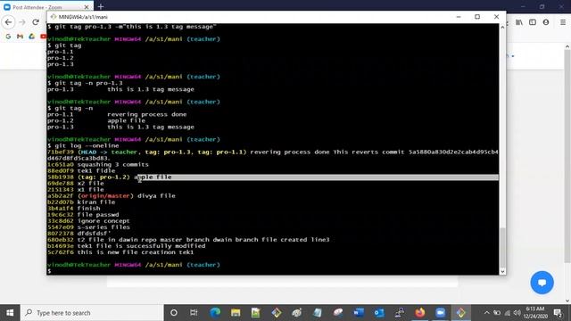The width and height of the screenshot is (571, 321).
Task: Click the '(origin/master) divya file' line
Action: pos(112,196)
